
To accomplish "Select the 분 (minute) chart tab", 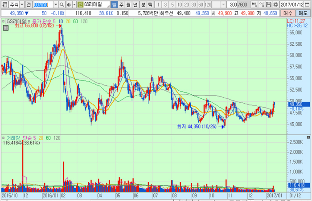I will click(143, 4).
